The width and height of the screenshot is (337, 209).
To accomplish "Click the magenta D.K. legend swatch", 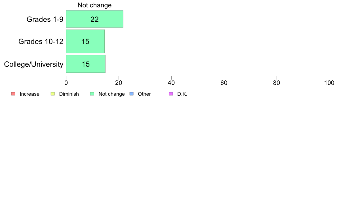I will point(171,94).
